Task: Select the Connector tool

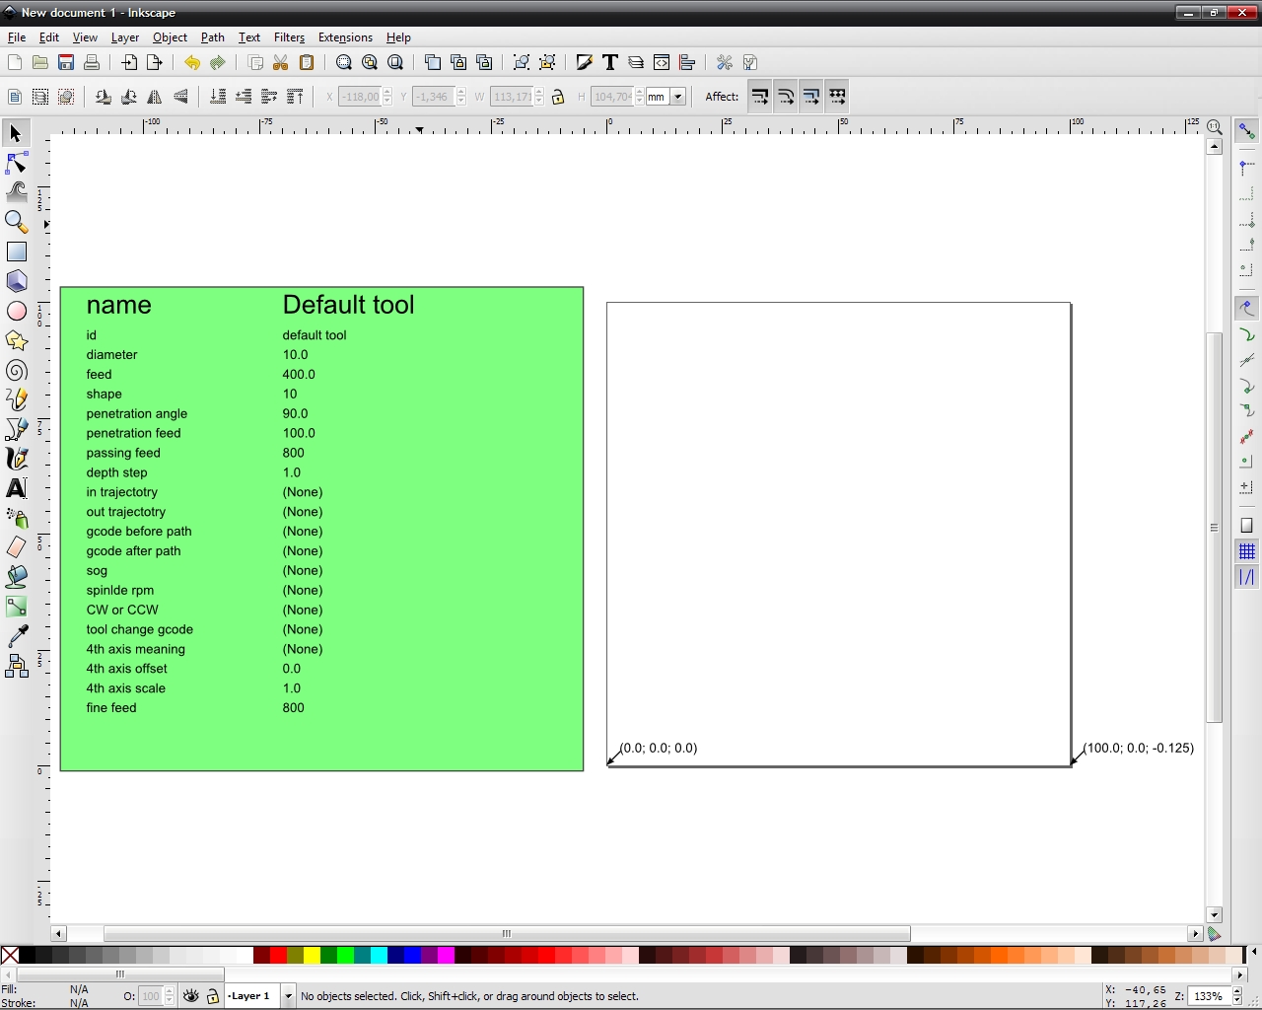Action: point(16,666)
